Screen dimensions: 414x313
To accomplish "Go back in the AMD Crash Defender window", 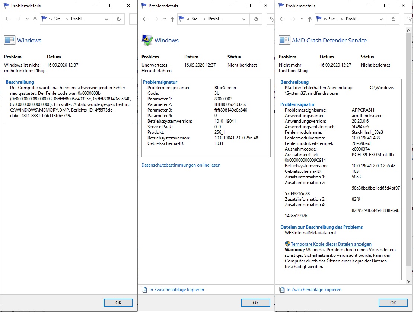I will coord(282,19).
